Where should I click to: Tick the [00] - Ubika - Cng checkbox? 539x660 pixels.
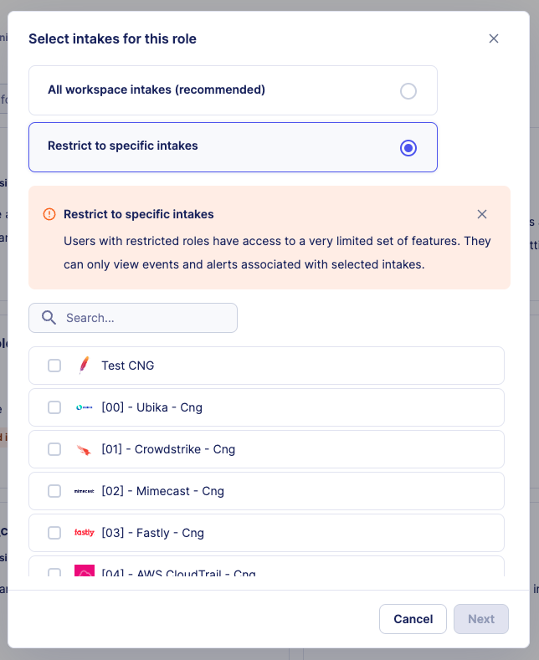click(54, 407)
